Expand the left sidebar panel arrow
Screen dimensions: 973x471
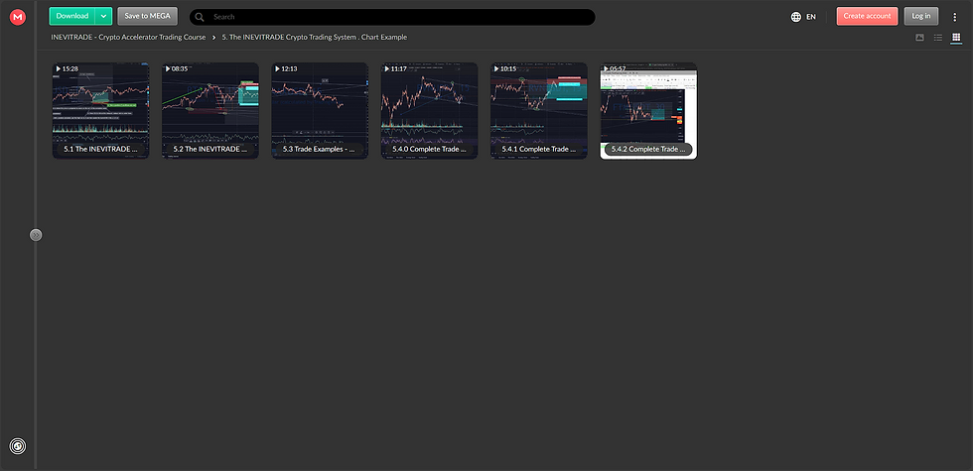pos(36,235)
